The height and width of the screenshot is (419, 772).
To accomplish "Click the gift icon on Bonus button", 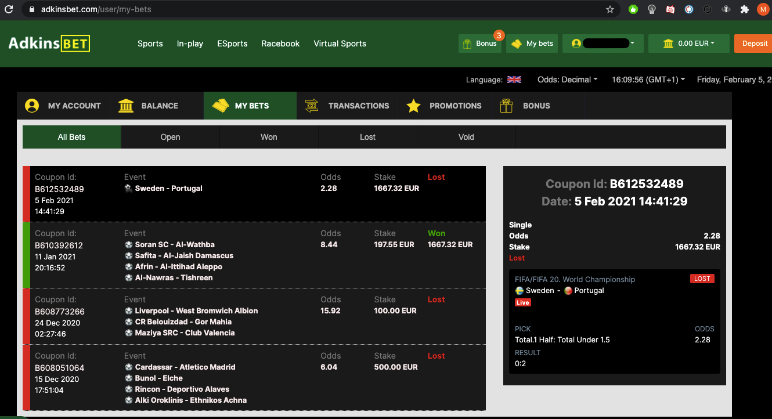I will click(x=467, y=44).
